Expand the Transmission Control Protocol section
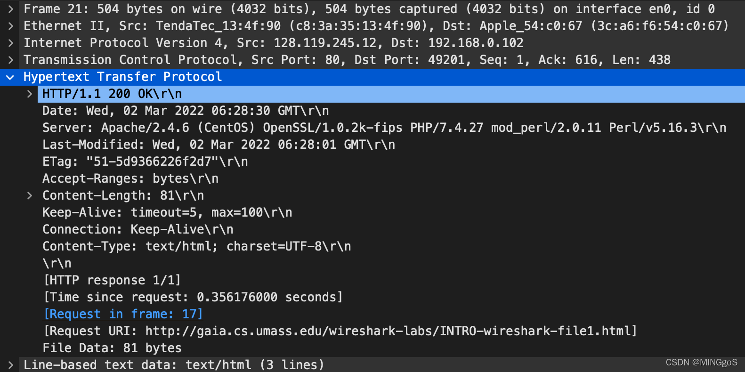The width and height of the screenshot is (745, 372). (x=10, y=59)
